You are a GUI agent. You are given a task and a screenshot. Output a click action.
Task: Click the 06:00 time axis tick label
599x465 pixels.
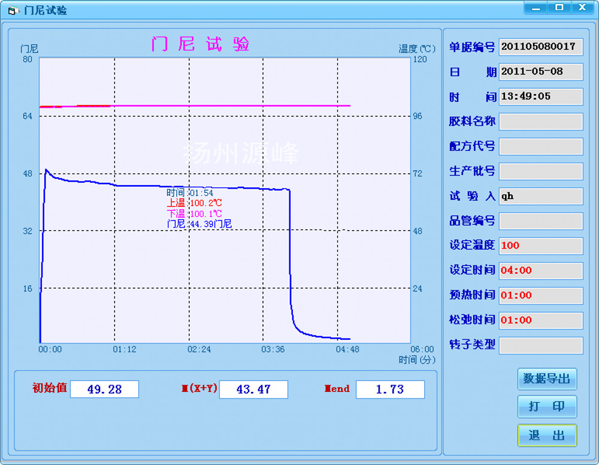tap(422, 349)
